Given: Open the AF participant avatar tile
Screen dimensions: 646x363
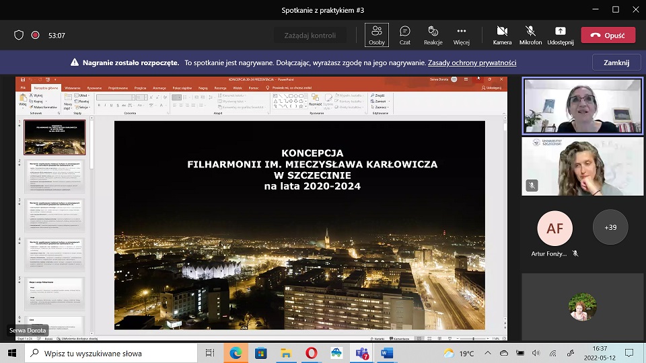Looking at the screenshot, I should 554,229.
